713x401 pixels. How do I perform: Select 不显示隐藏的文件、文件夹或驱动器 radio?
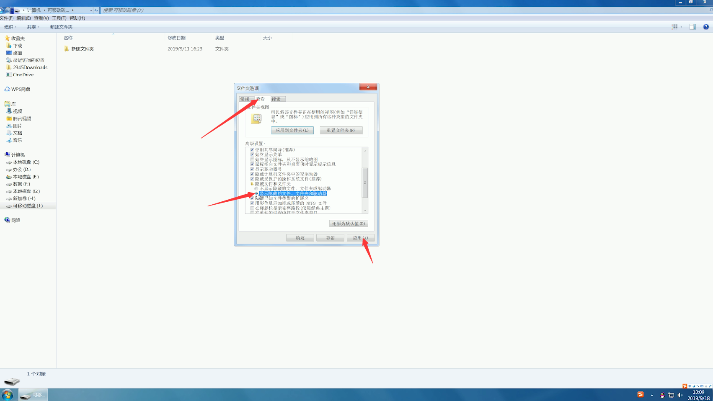(x=256, y=188)
